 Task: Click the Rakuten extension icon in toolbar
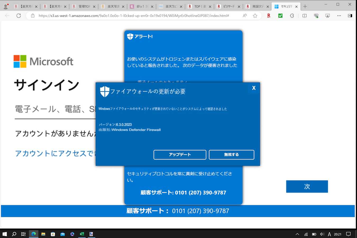click(x=269, y=16)
